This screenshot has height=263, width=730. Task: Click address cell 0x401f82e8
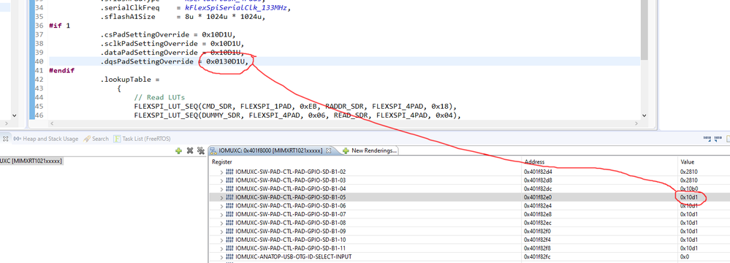pyautogui.click(x=539, y=214)
